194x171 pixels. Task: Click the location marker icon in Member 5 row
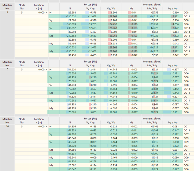click(x=46, y=69)
